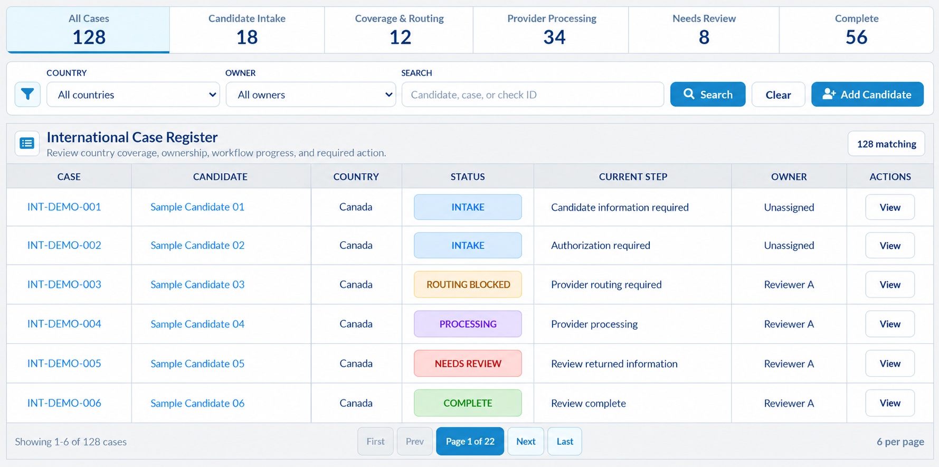Image resolution: width=939 pixels, height=467 pixels.
Task: View the INT-DEMO-006 complete case
Action: (x=890, y=403)
